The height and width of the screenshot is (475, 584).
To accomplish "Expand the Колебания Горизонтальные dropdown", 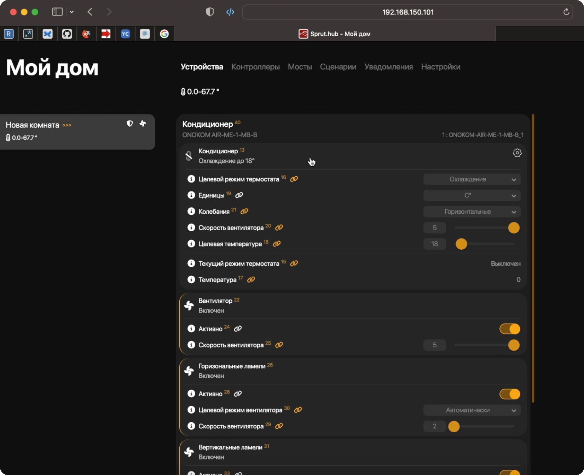I will (472, 212).
